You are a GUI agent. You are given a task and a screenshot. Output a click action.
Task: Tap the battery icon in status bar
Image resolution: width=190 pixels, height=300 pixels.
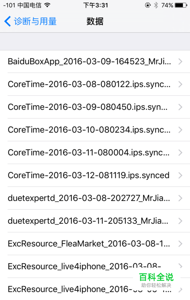click(x=181, y=5)
